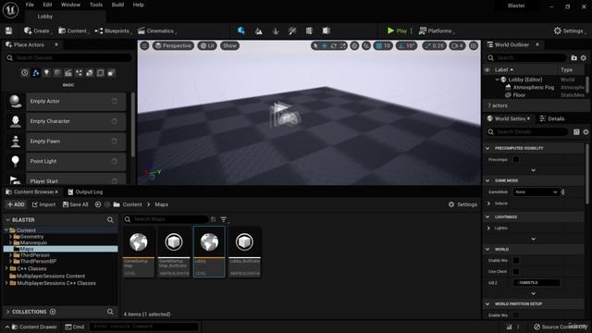Open the Build menu

(117, 5)
